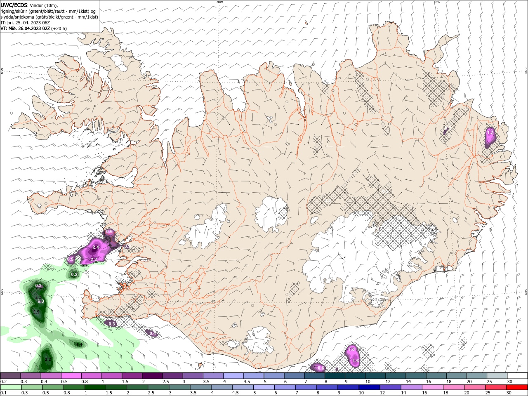This screenshot has height=396, width=528.
Task: Click the 1.1 value in the green rain patch
Action: [79, 344]
